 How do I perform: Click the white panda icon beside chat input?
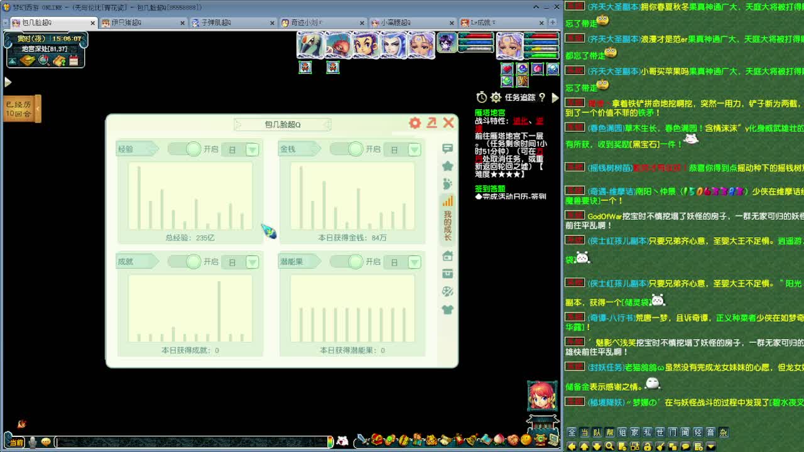342,441
